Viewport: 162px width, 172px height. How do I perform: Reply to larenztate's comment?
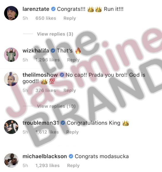click(x=70, y=18)
